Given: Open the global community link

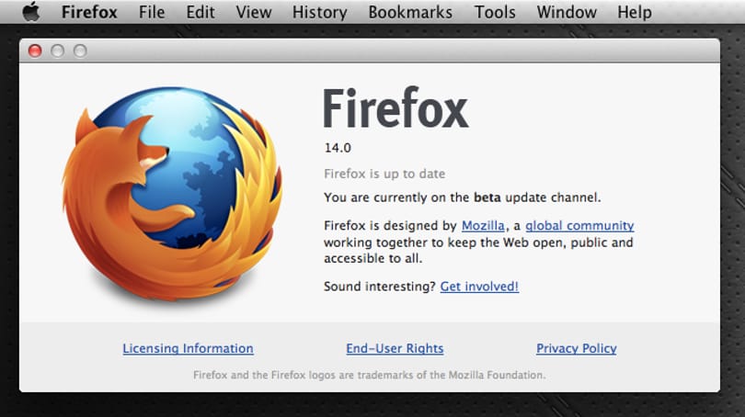Looking at the screenshot, I should coord(579,226).
